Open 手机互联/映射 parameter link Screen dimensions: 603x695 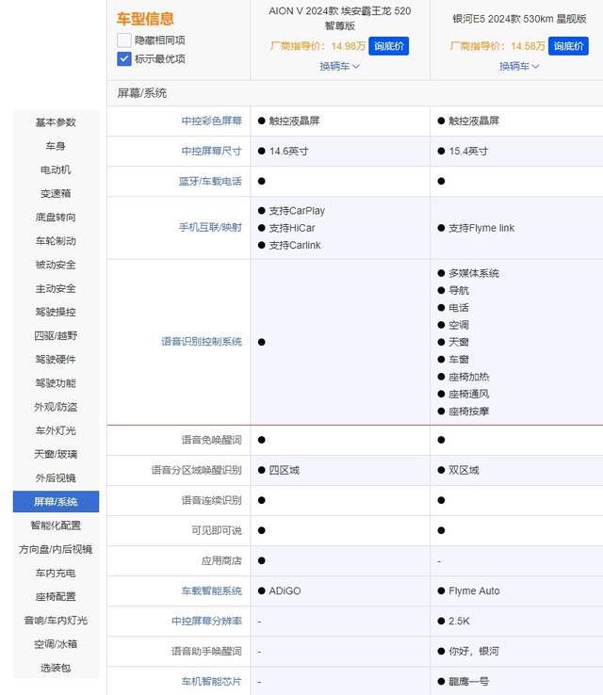(x=211, y=227)
